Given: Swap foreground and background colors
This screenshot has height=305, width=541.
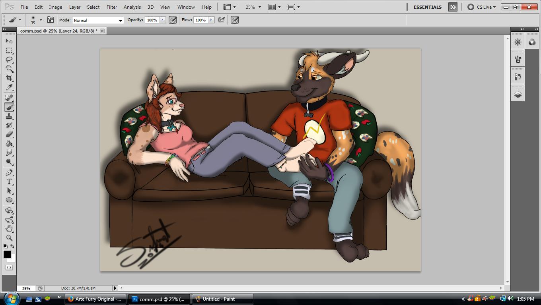Looking at the screenshot, I should (12, 246).
